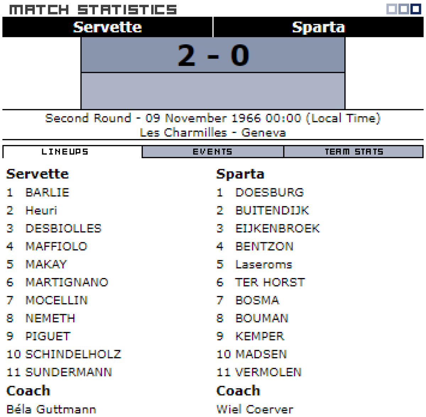Open Servette player BARLIE
Screen dimensions: 426x417
[x=47, y=193]
